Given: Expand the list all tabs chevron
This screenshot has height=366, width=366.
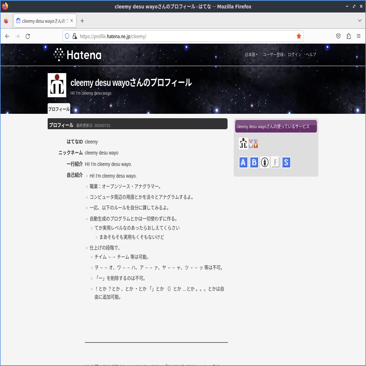Looking at the screenshot, I should point(359,21).
